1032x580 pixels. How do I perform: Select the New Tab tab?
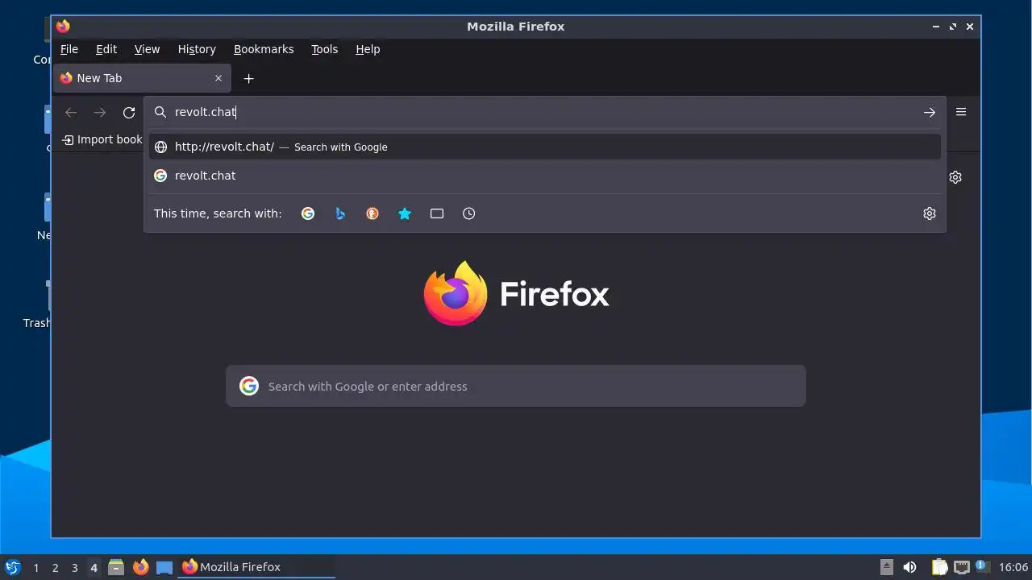pyautogui.click(x=142, y=78)
